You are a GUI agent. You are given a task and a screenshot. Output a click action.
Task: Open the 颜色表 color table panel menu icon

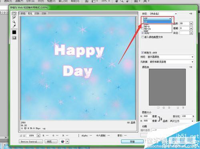pos(191,67)
